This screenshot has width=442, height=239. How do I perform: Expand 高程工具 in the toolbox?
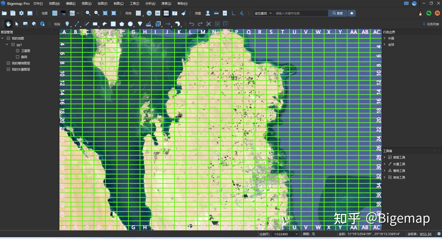[385, 157]
